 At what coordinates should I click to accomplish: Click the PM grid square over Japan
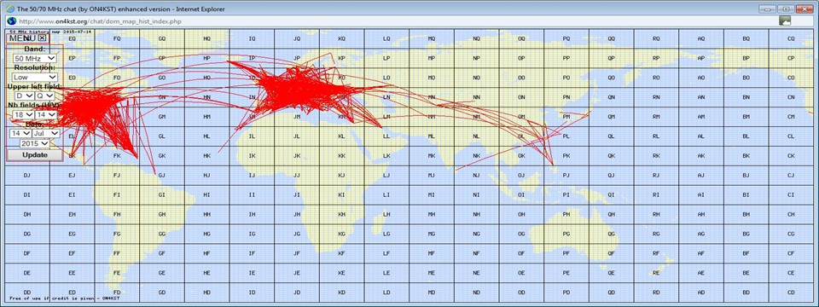point(566,117)
